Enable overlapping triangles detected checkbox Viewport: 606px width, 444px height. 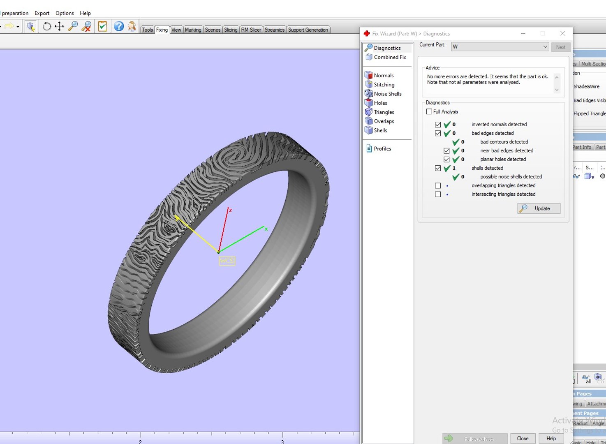(x=438, y=186)
